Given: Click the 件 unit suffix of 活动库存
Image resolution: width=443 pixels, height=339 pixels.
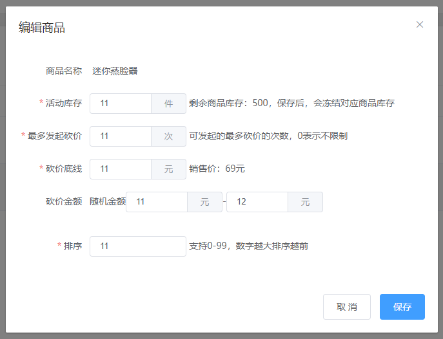Looking at the screenshot, I should [x=169, y=104].
